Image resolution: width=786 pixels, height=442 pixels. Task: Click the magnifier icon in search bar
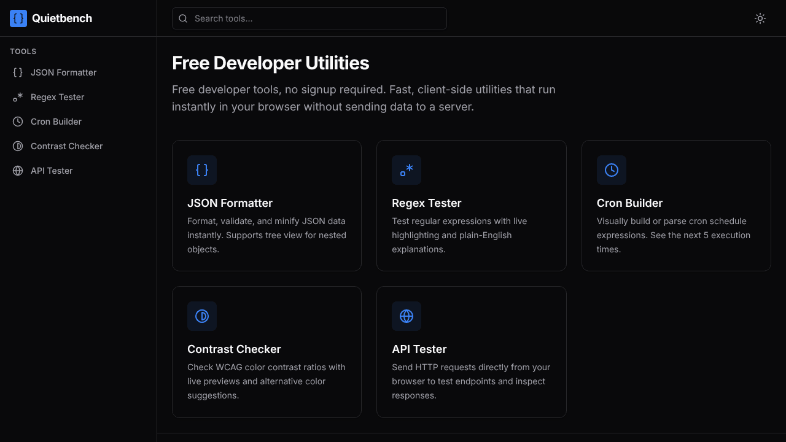pos(183,18)
